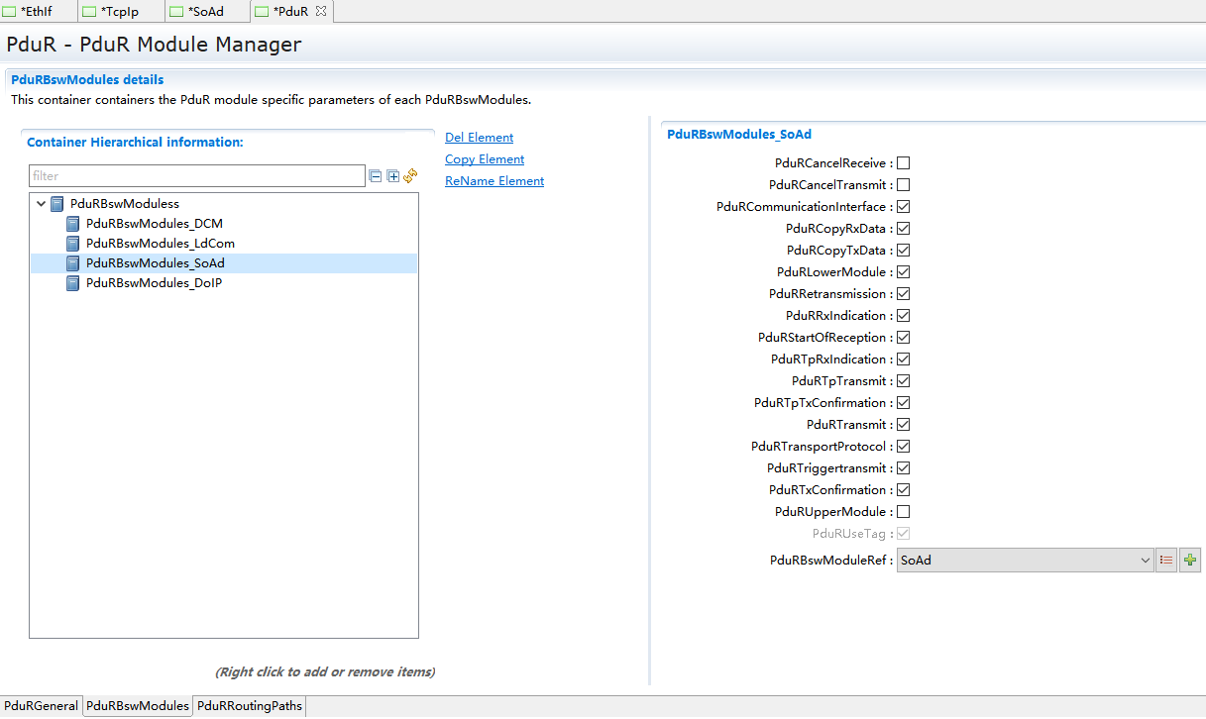Image resolution: width=1206 pixels, height=719 pixels.
Task: Click the yellow refresh arrows icon
Action: [410, 175]
